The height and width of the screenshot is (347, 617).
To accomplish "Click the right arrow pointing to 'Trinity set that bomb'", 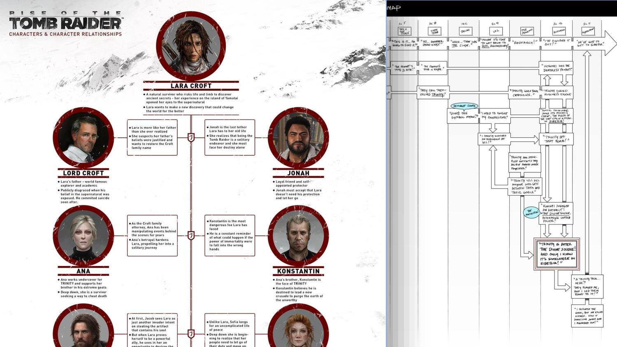I will (524, 140).
